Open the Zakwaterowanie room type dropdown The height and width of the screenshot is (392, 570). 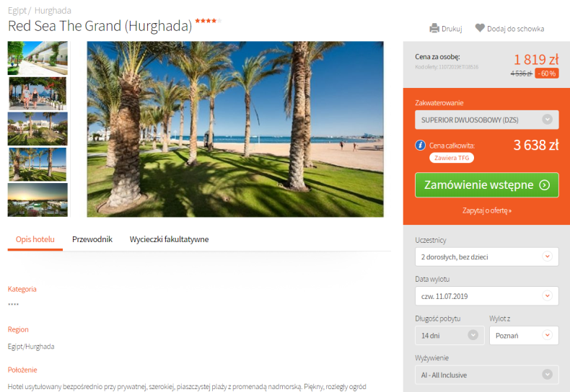(487, 120)
